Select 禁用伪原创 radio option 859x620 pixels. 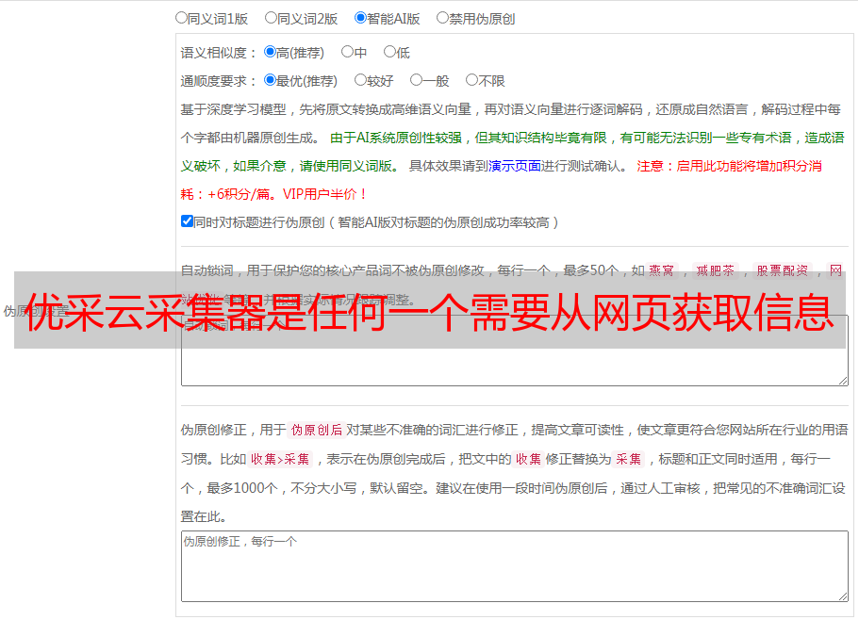click(442, 18)
